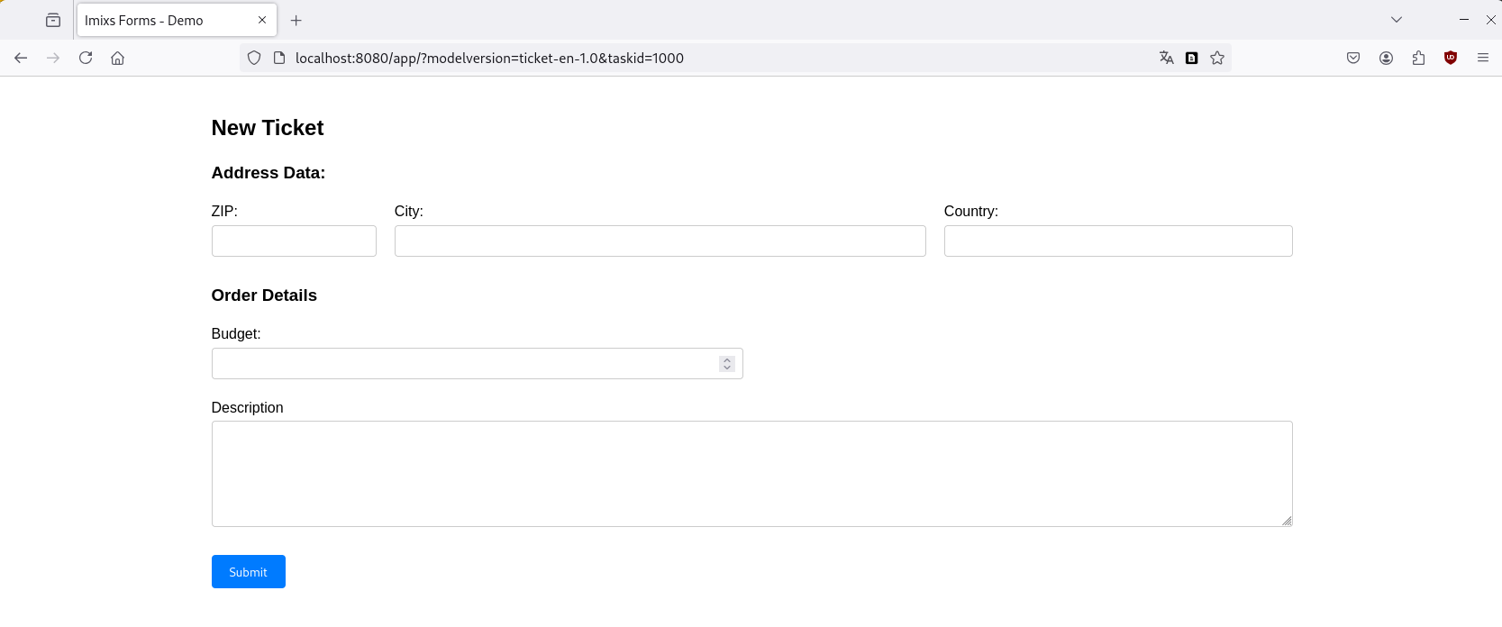Open the hamburger application menu
The width and height of the screenshot is (1502, 627).
(x=1483, y=58)
